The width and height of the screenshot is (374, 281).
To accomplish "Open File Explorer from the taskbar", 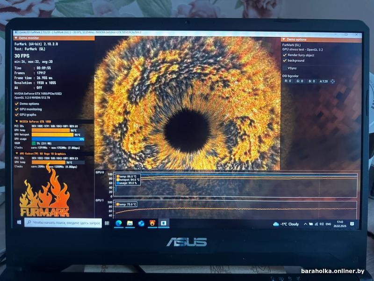I will pyautogui.click(x=130, y=223).
